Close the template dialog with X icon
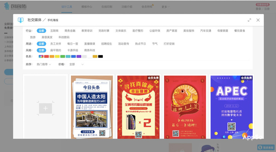The width and height of the screenshot is (276, 152). click(258, 20)
